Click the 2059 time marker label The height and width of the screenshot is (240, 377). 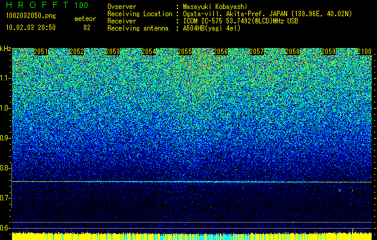[x=328, y=52]
